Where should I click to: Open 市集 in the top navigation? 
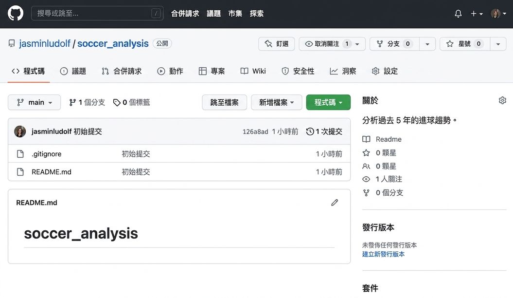click(235, 14)
